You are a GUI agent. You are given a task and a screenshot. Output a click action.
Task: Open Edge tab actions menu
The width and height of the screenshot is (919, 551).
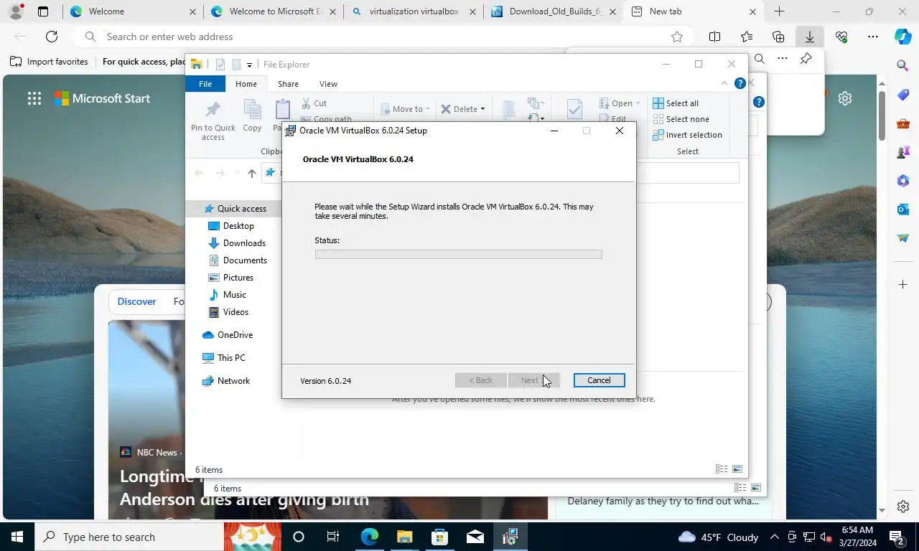click(x=43, y=11)
